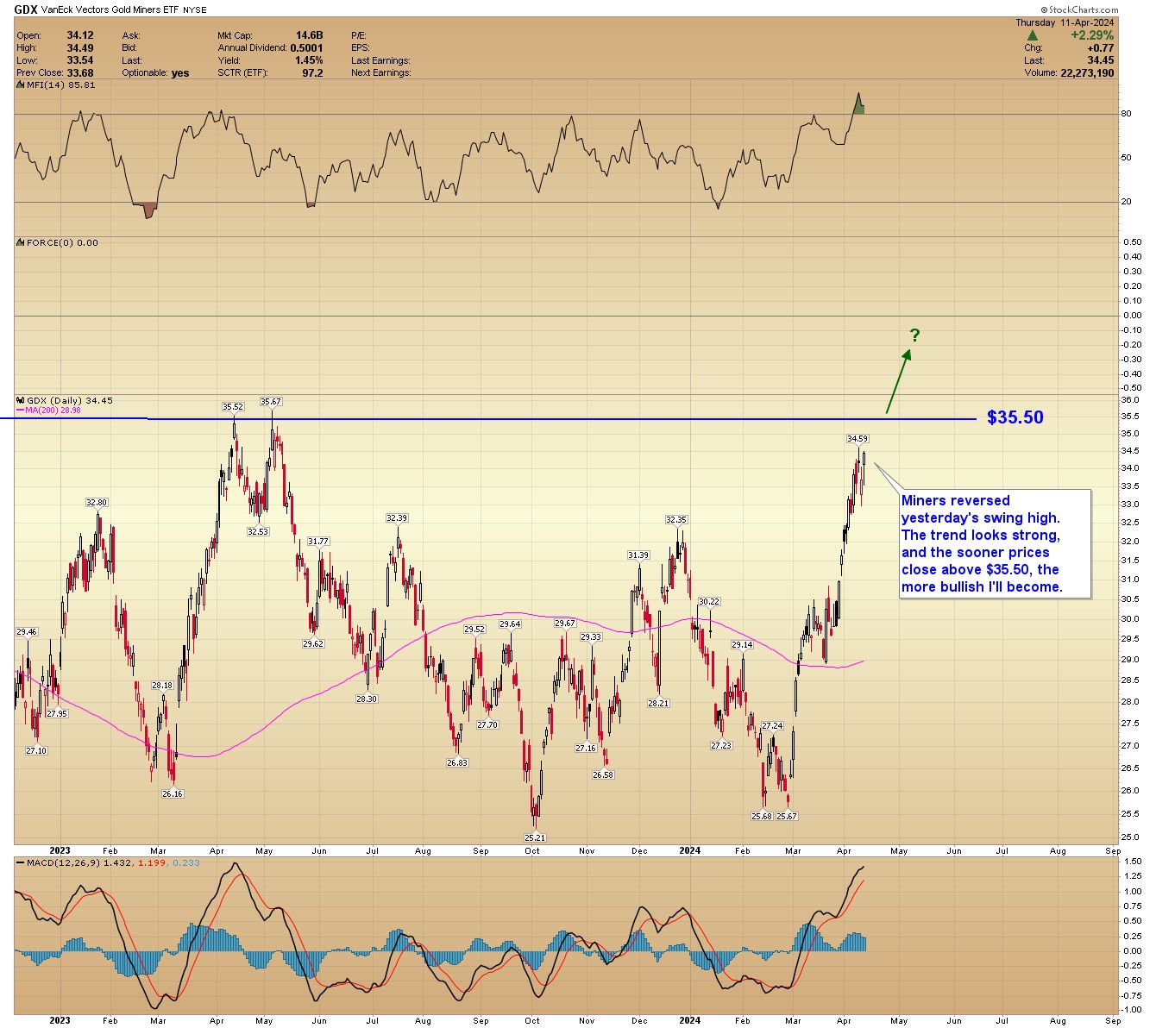This screenshot has width=1156, height=1028.
Task: Click the 25.67 price label
Action: (787, 816)
